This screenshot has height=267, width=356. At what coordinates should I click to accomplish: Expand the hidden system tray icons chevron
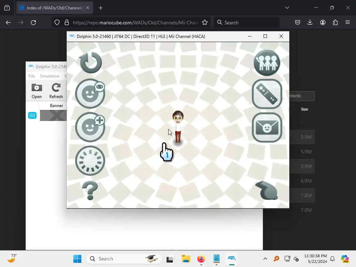pos(265,259)
